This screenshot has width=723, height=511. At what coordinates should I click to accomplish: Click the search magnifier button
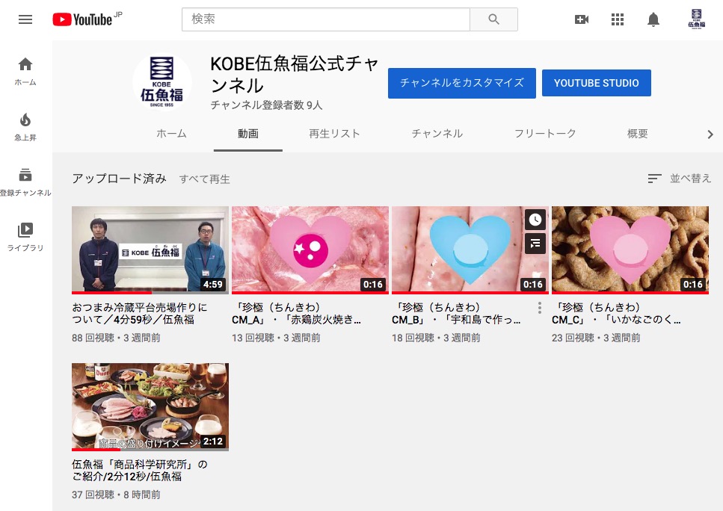[493, 19]
